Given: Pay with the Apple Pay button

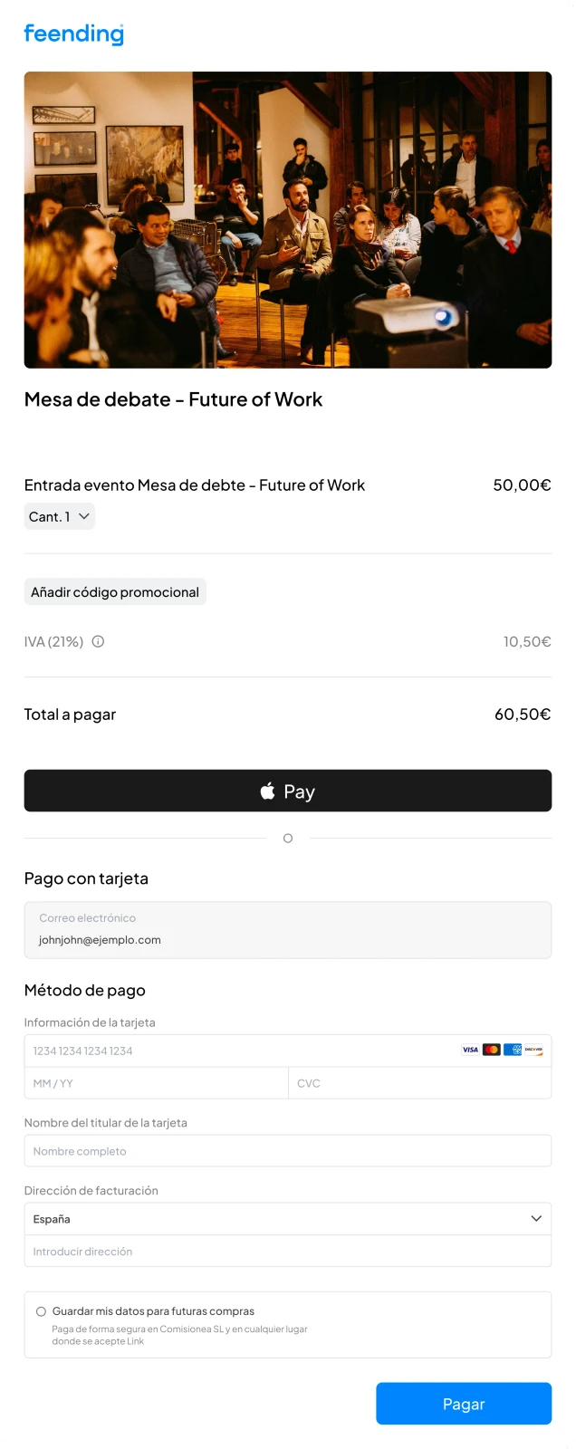Looking at the screenshot, I should 288,791.
